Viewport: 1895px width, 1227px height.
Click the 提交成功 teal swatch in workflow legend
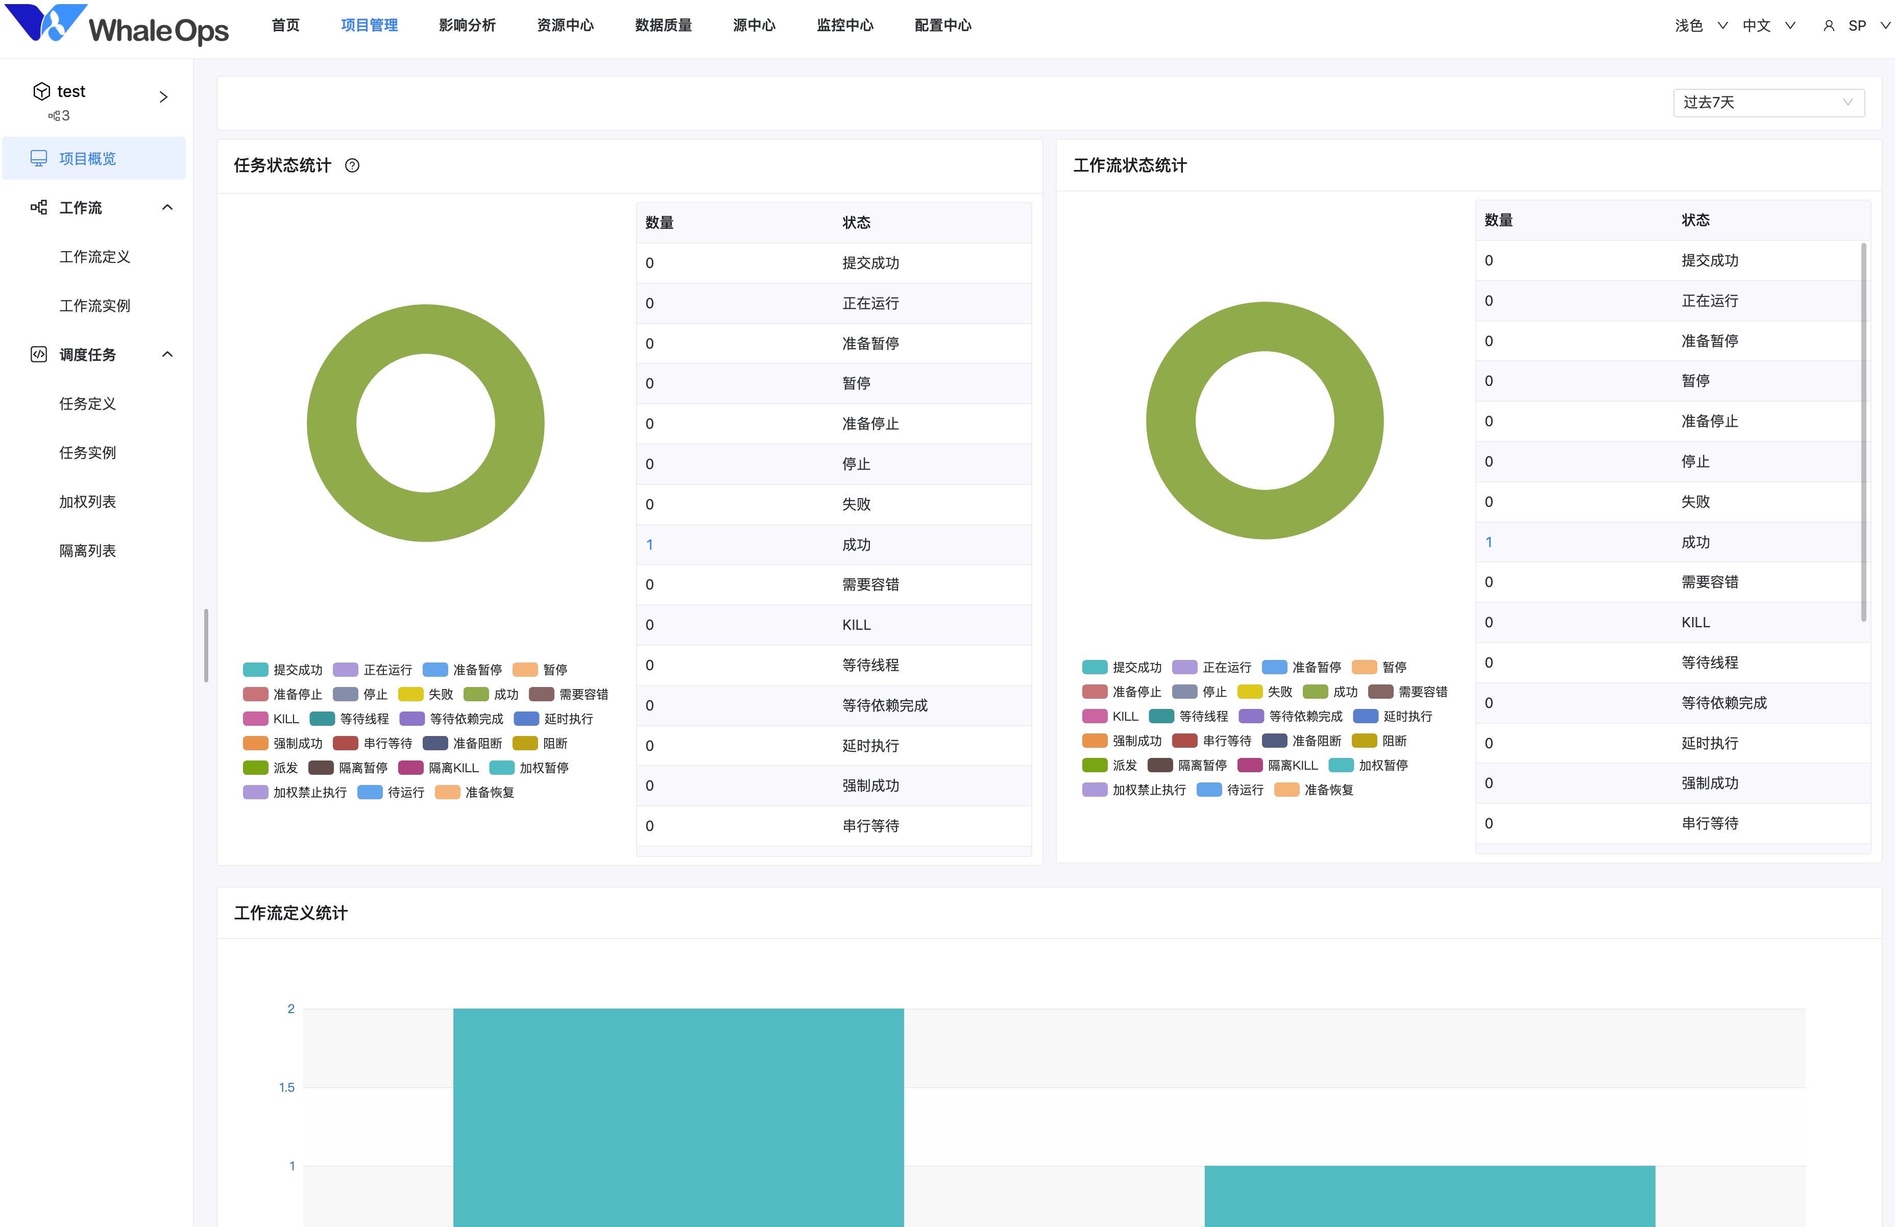coord(1094,667)
